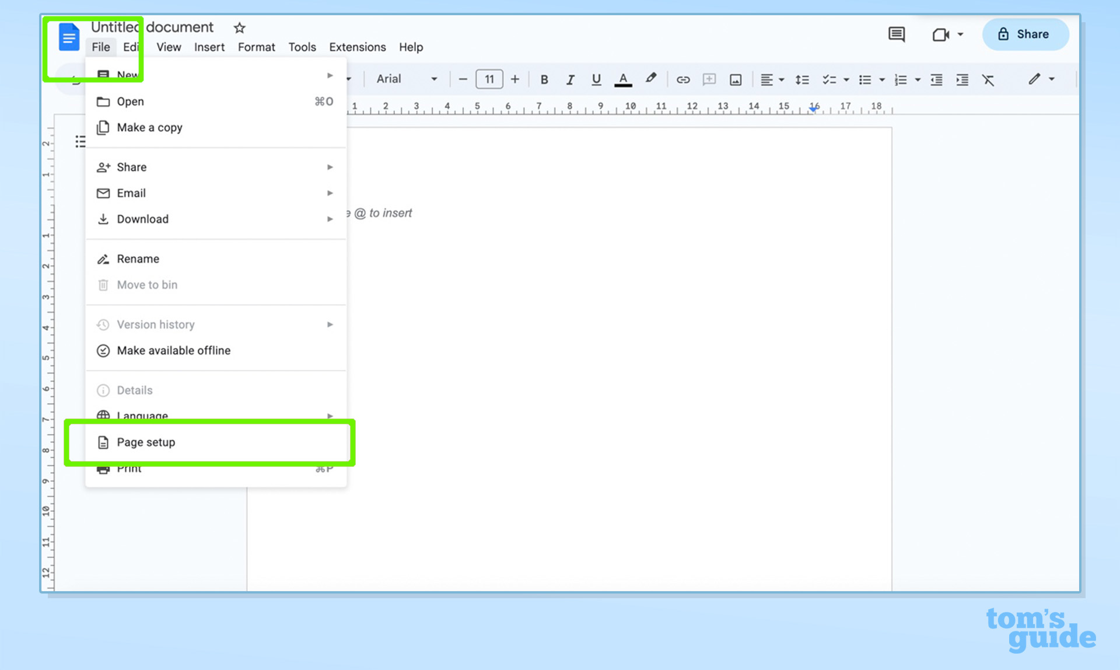Screen dimensions: 1120x670
Task: Click the File menu item
Action: [100, 46]
